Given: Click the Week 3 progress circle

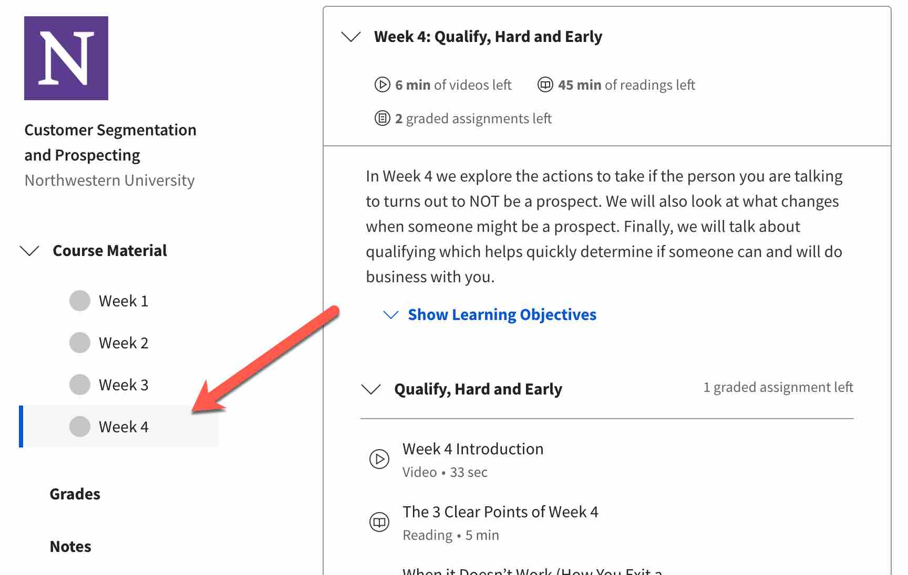Looking at the screenshot, I should [80, 385].
